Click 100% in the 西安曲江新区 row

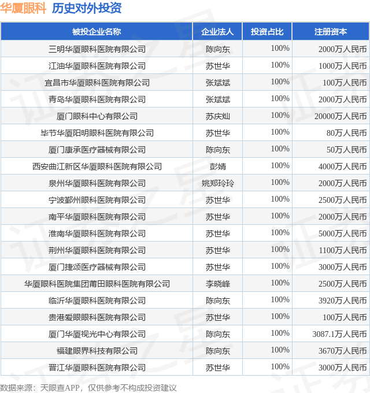pos(280,165)
